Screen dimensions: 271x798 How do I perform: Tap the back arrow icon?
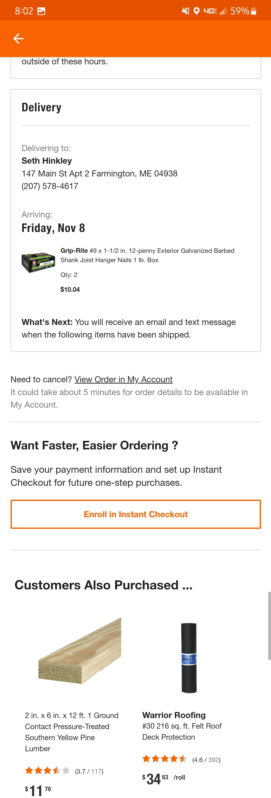pos(19,38)
